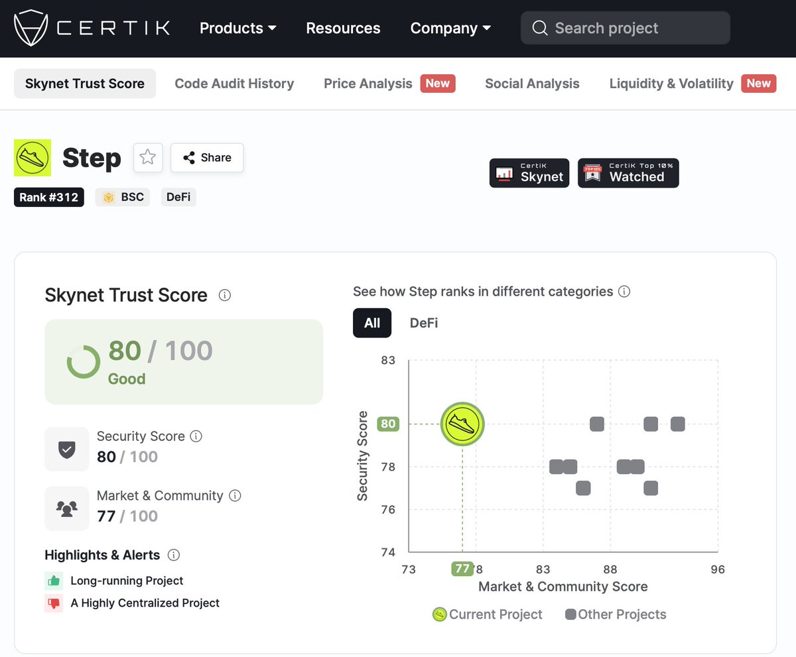Click the green thumbs-up icon
Viewport: 796px width, 657px height.
point(54,581)
